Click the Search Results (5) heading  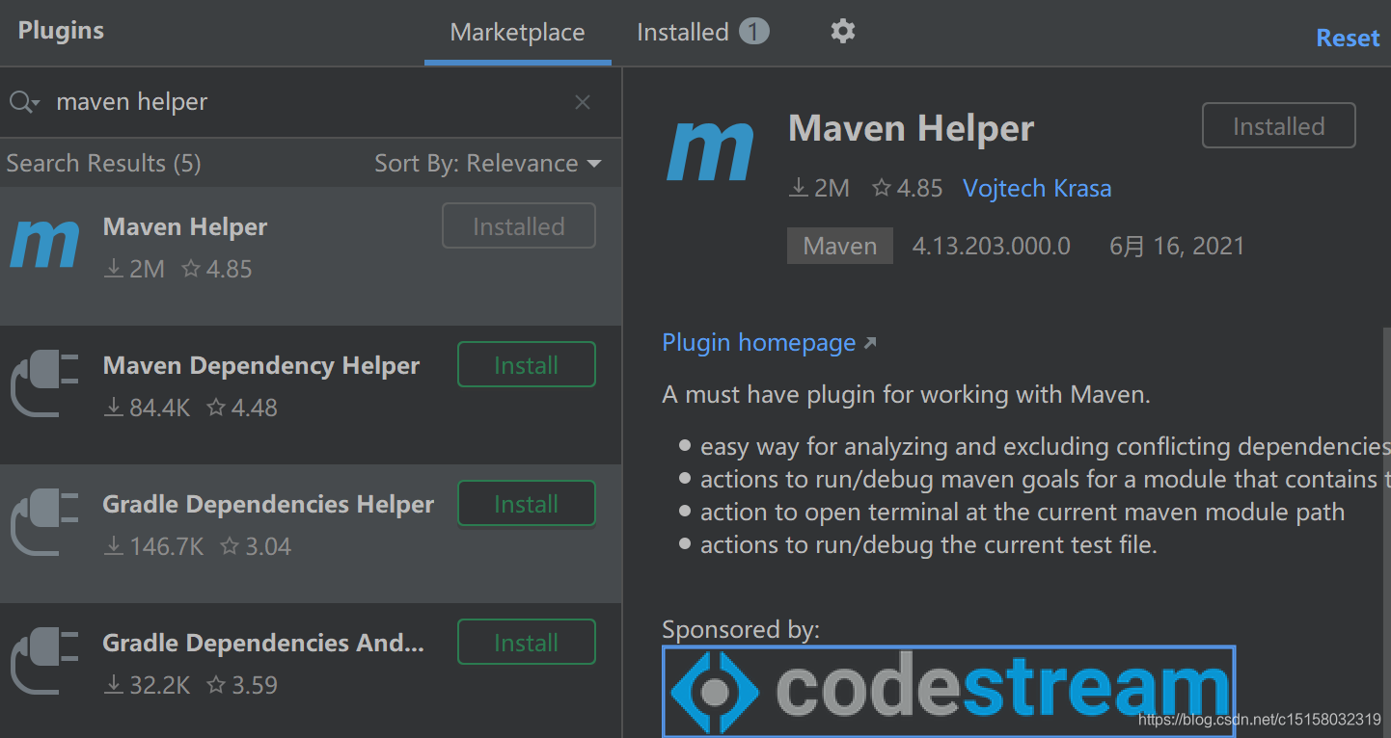pos(103,164)
